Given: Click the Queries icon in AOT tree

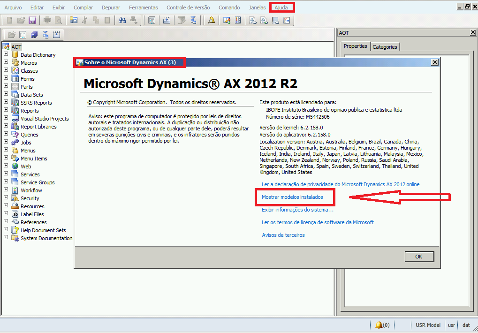Looking at the screenshot, I should (x=15, y=134).
